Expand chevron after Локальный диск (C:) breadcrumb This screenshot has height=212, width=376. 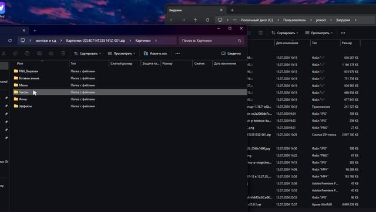coord(278,20)
